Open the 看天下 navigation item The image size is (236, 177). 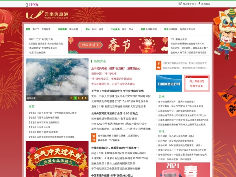point(36,29)
